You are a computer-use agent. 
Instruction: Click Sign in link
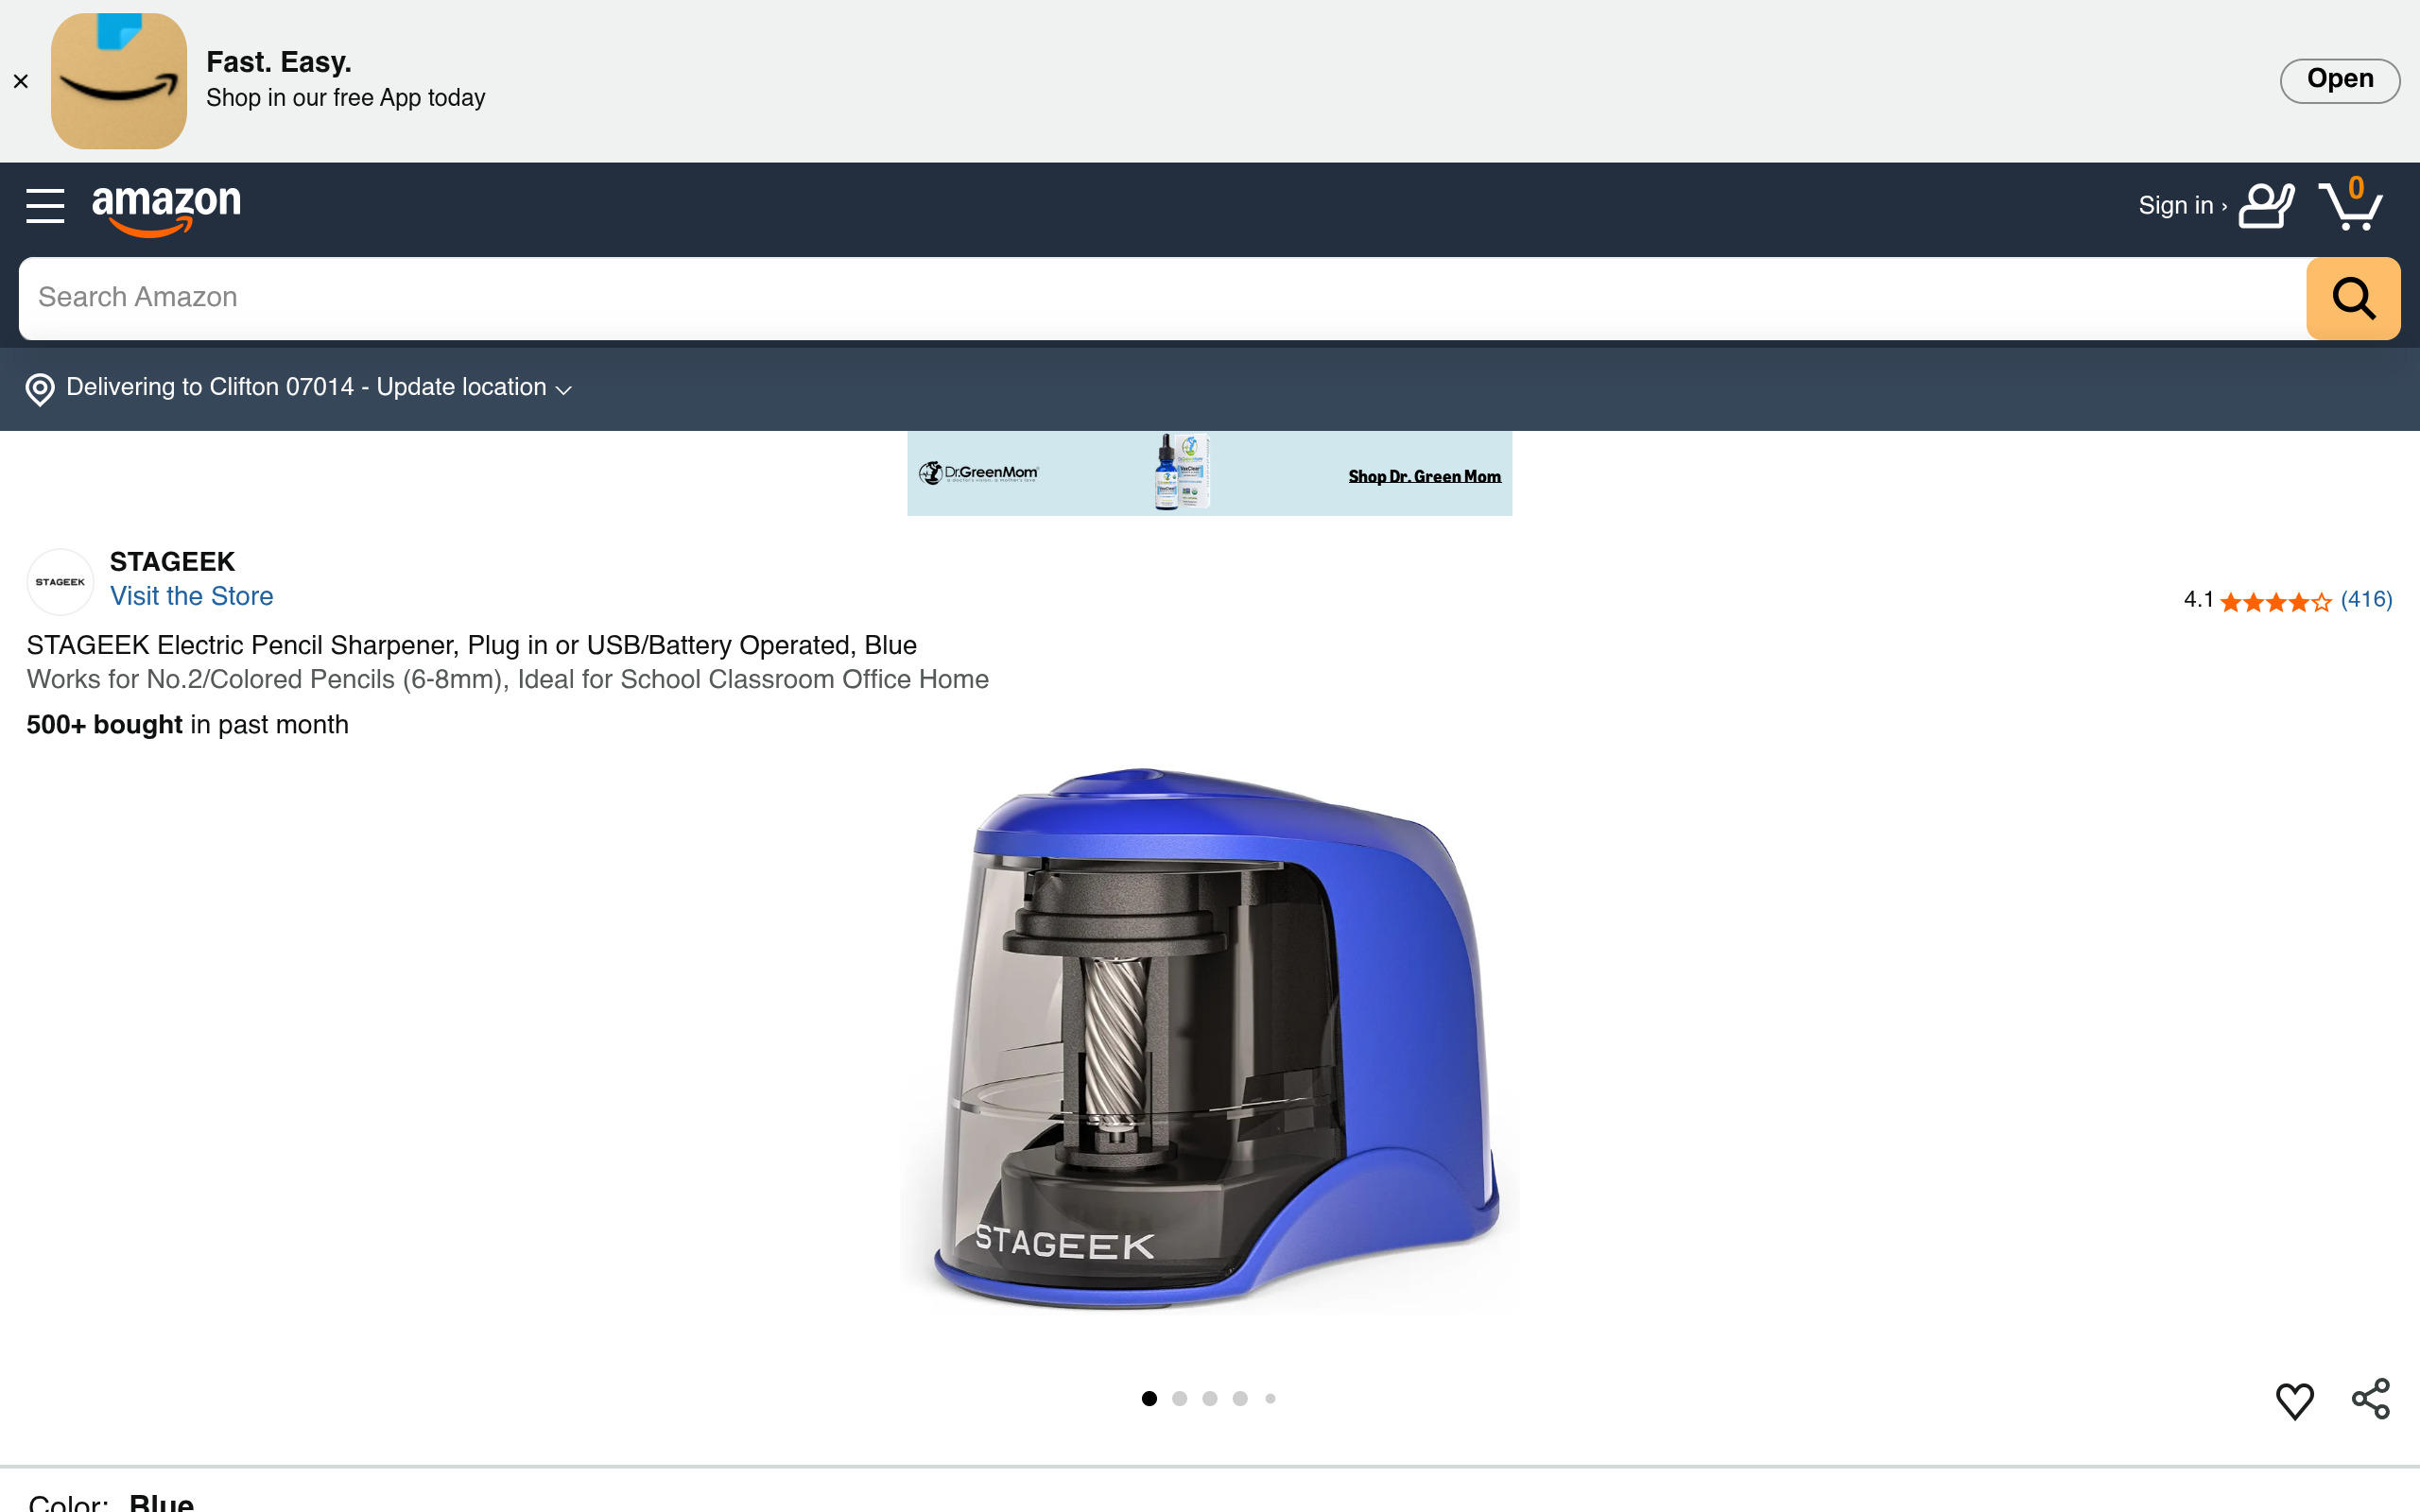click(2182, 206)
